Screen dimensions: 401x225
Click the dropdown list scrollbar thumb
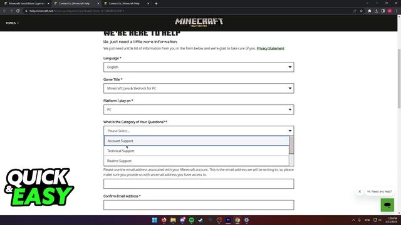(x=291, y=145)
